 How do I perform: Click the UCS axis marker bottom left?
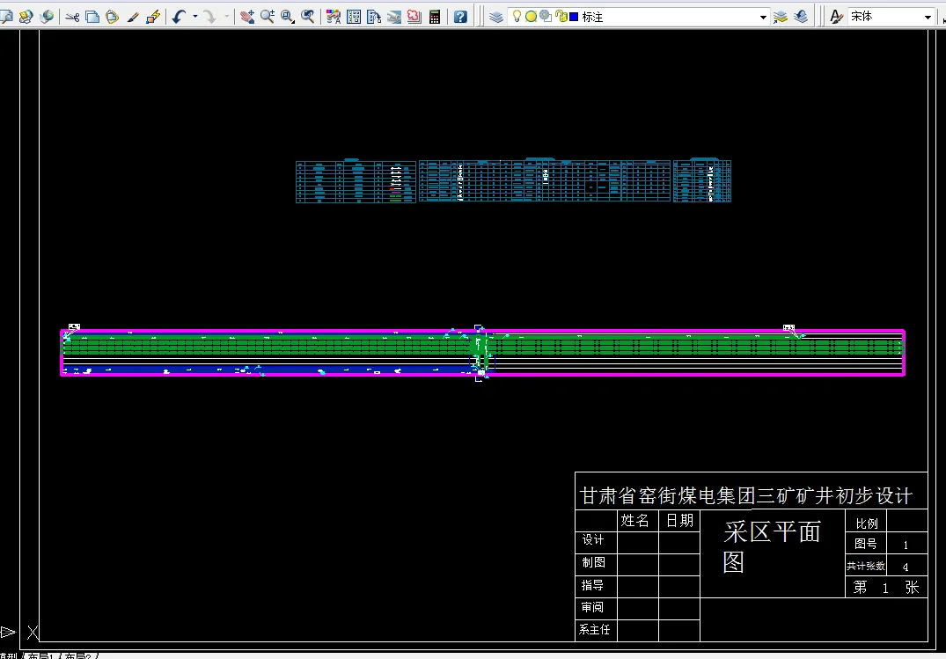[x=31, y=632]
